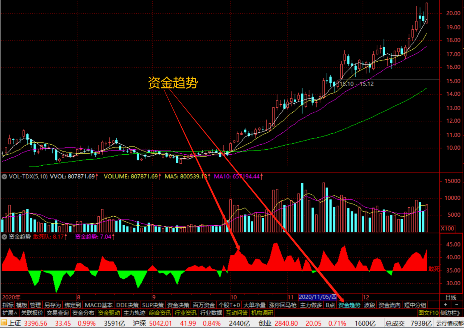Click the 2020/11/05/四 date marker

coord(318,297)
